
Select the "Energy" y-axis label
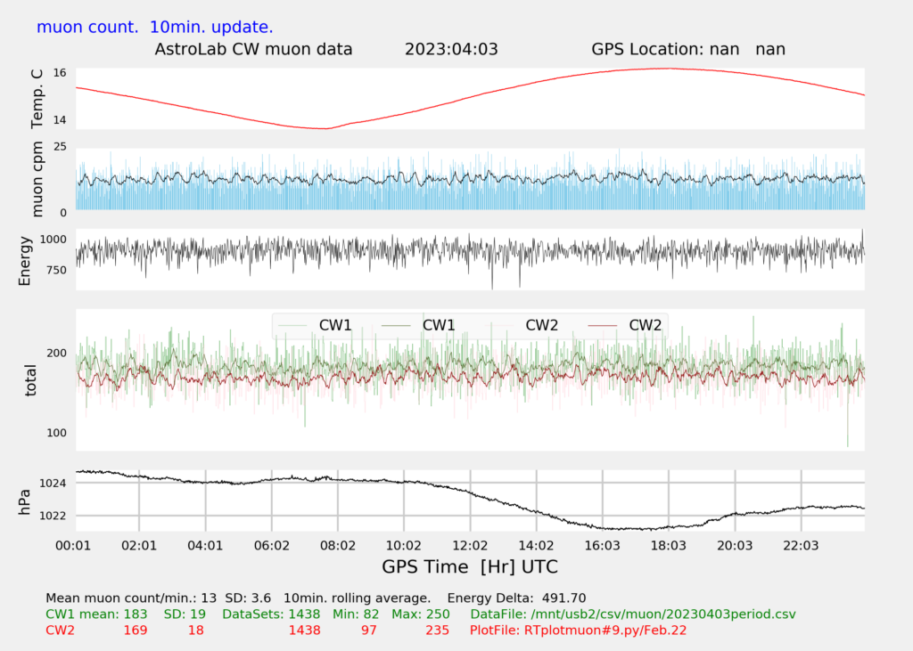click(x=26, y=260)
